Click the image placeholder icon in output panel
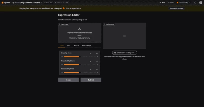This screenshot has width=204, height=107. click(x=125, y=36)
